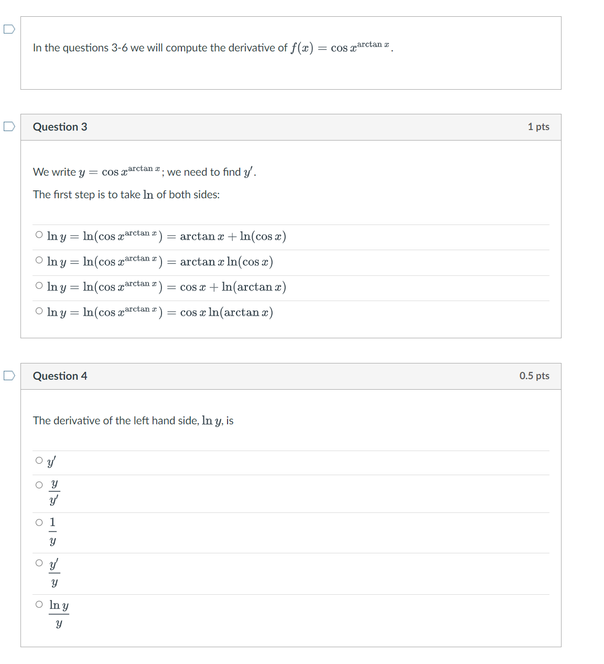Select answer option arctan x ln(cos x)
This screenshot has width=604, height=664.
(39, 260)
